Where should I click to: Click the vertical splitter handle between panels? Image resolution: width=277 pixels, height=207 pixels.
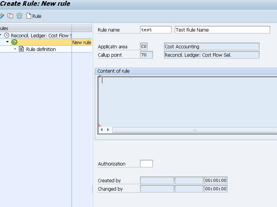click(92, 189)
